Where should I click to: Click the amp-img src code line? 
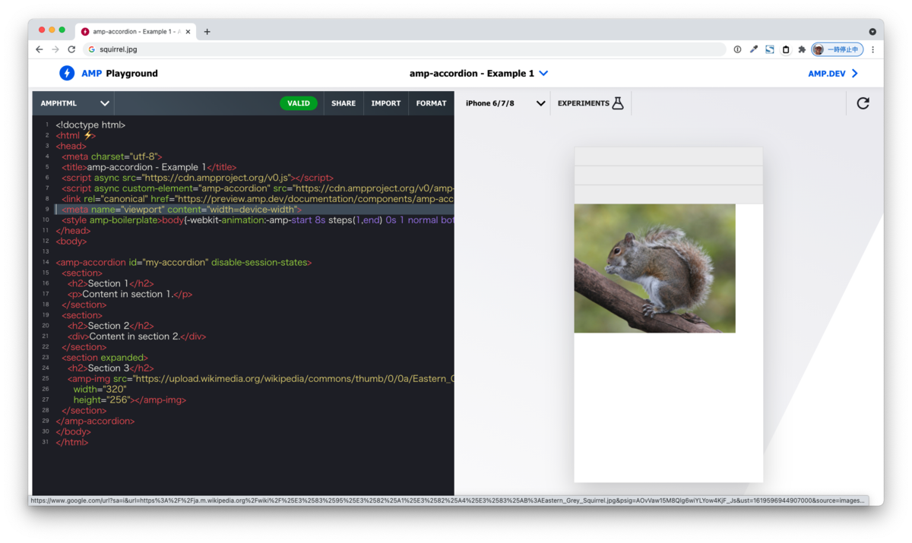coord(261,378)
